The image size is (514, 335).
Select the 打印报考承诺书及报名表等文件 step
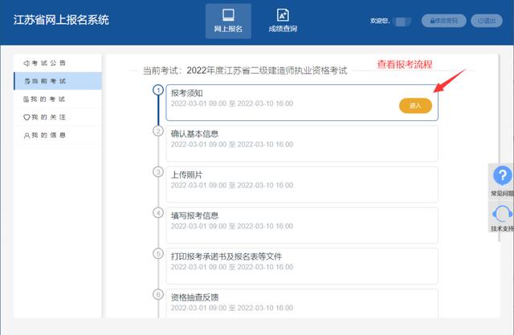coord(302,265)
